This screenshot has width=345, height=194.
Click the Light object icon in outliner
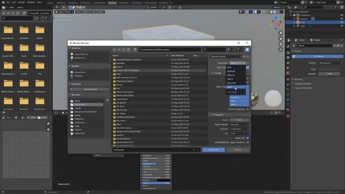(298, 26)
